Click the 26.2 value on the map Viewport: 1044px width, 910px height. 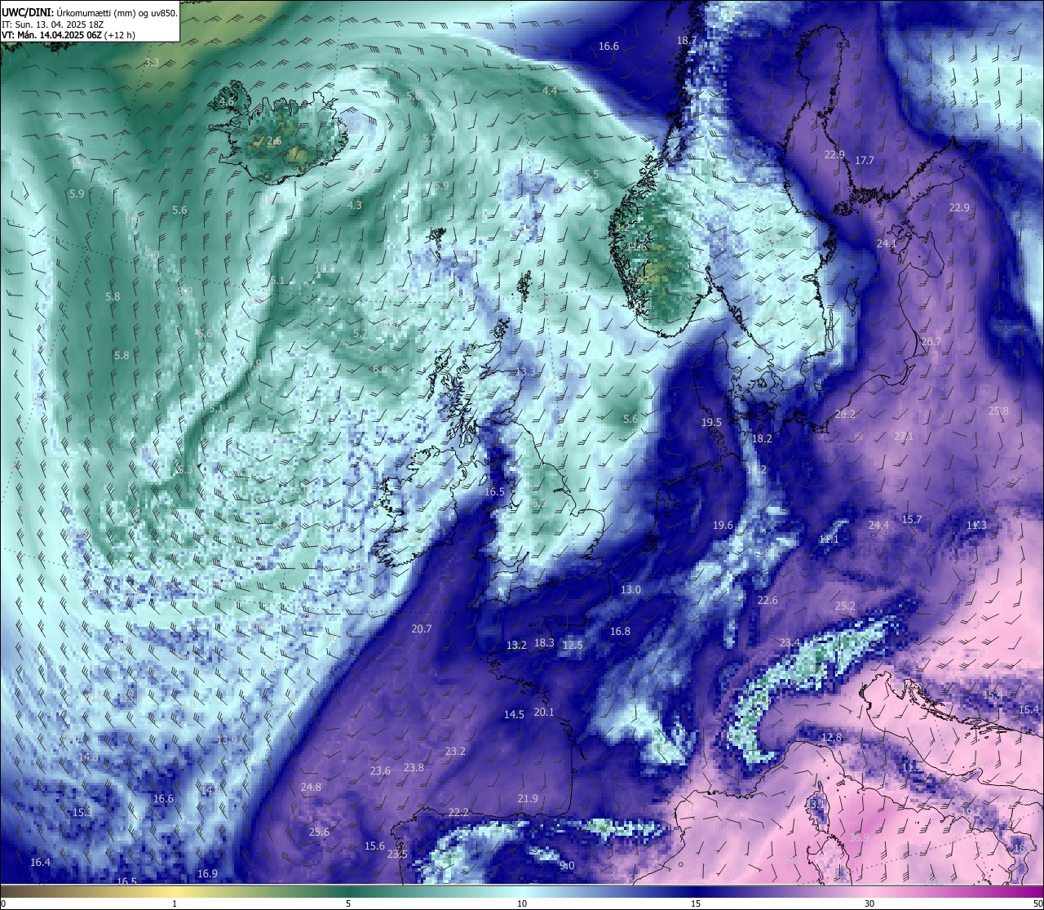pyautogui.click(x=845, y=414)
